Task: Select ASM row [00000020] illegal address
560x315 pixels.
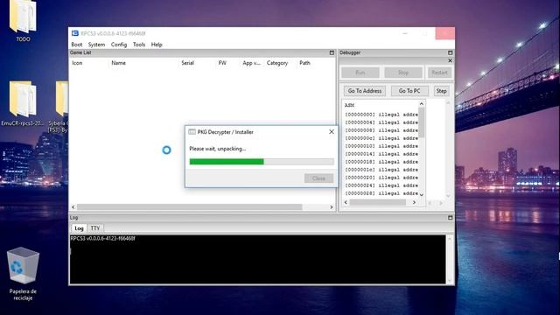Action: 381,178
